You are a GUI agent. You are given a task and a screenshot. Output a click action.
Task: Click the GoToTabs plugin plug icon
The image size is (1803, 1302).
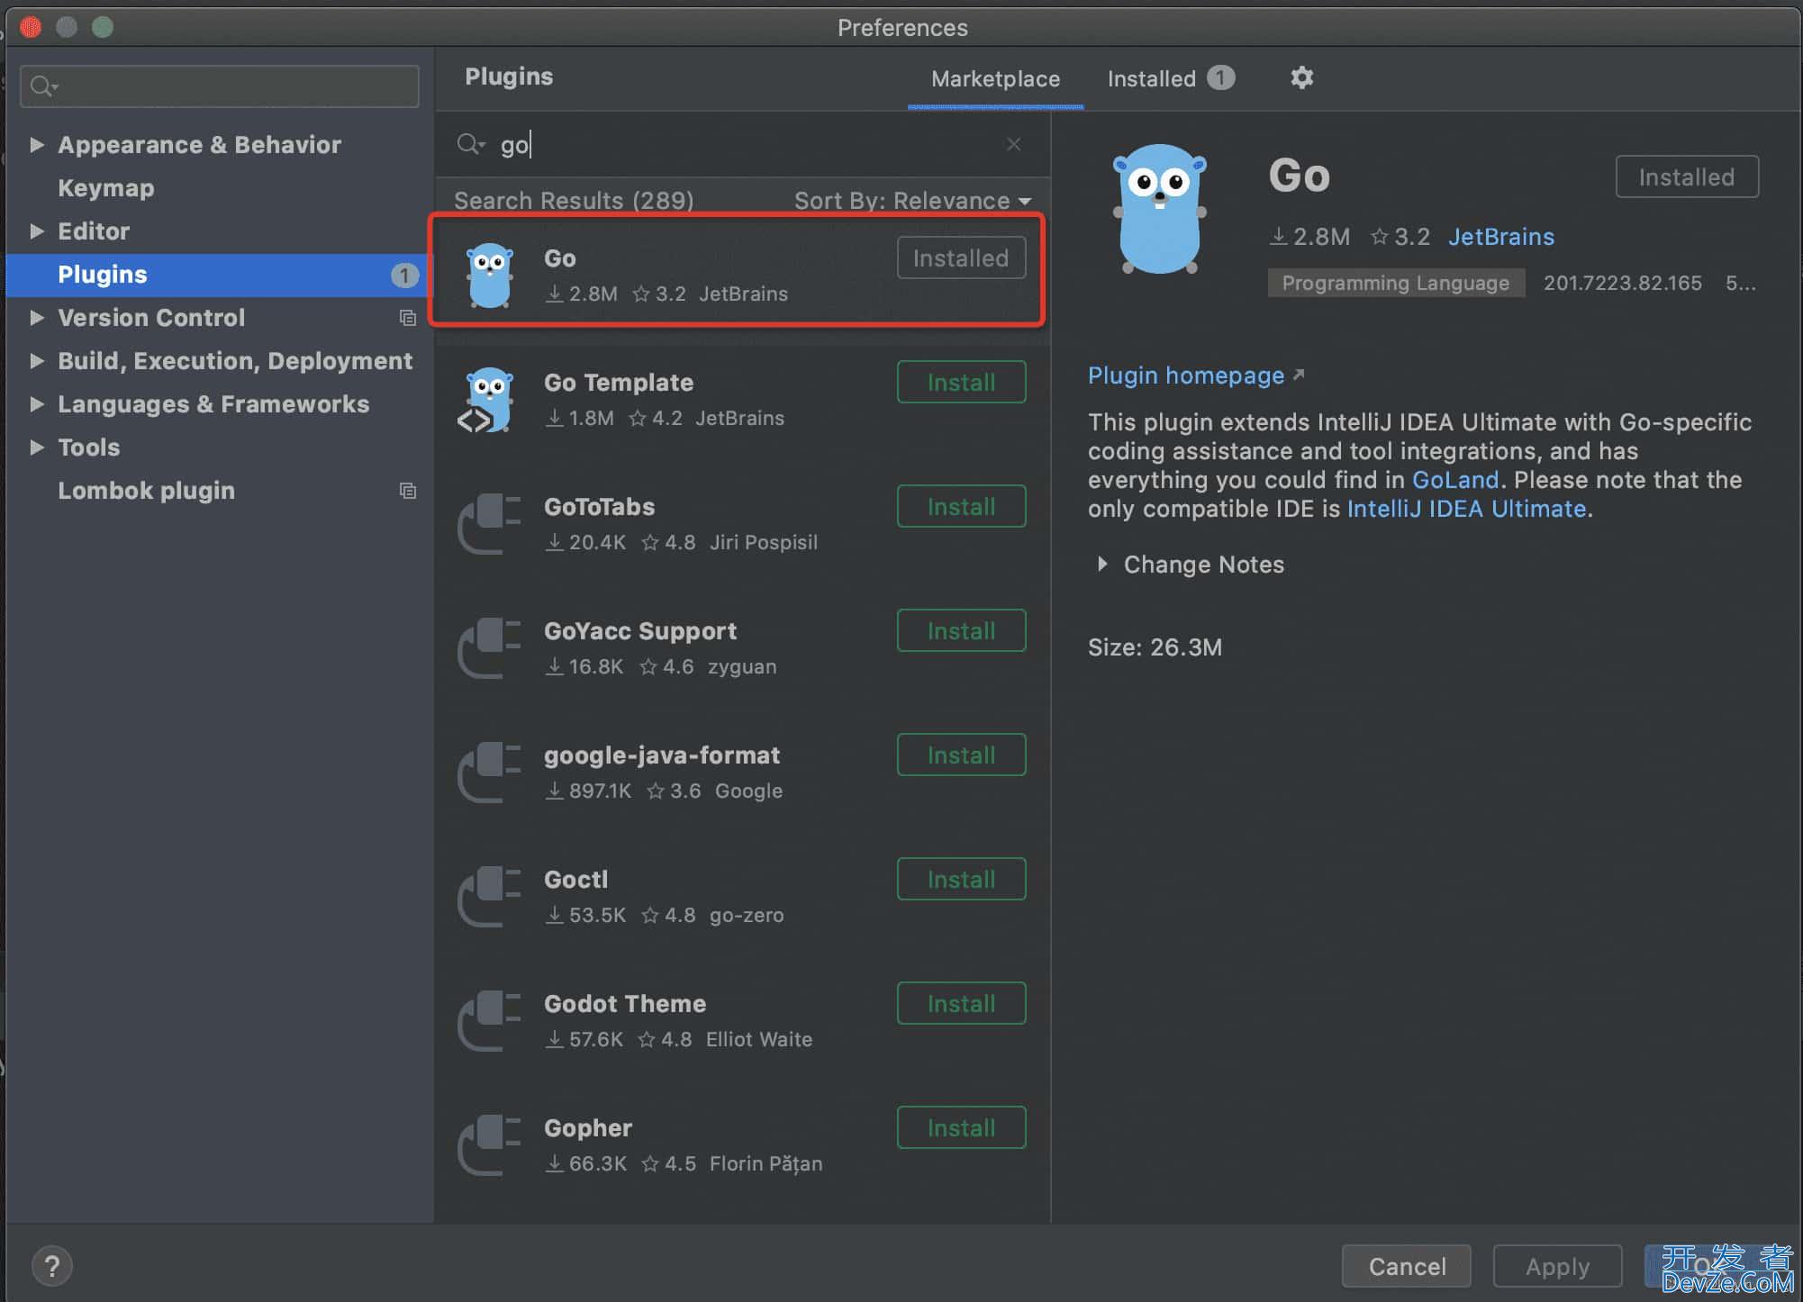[489, 523]
